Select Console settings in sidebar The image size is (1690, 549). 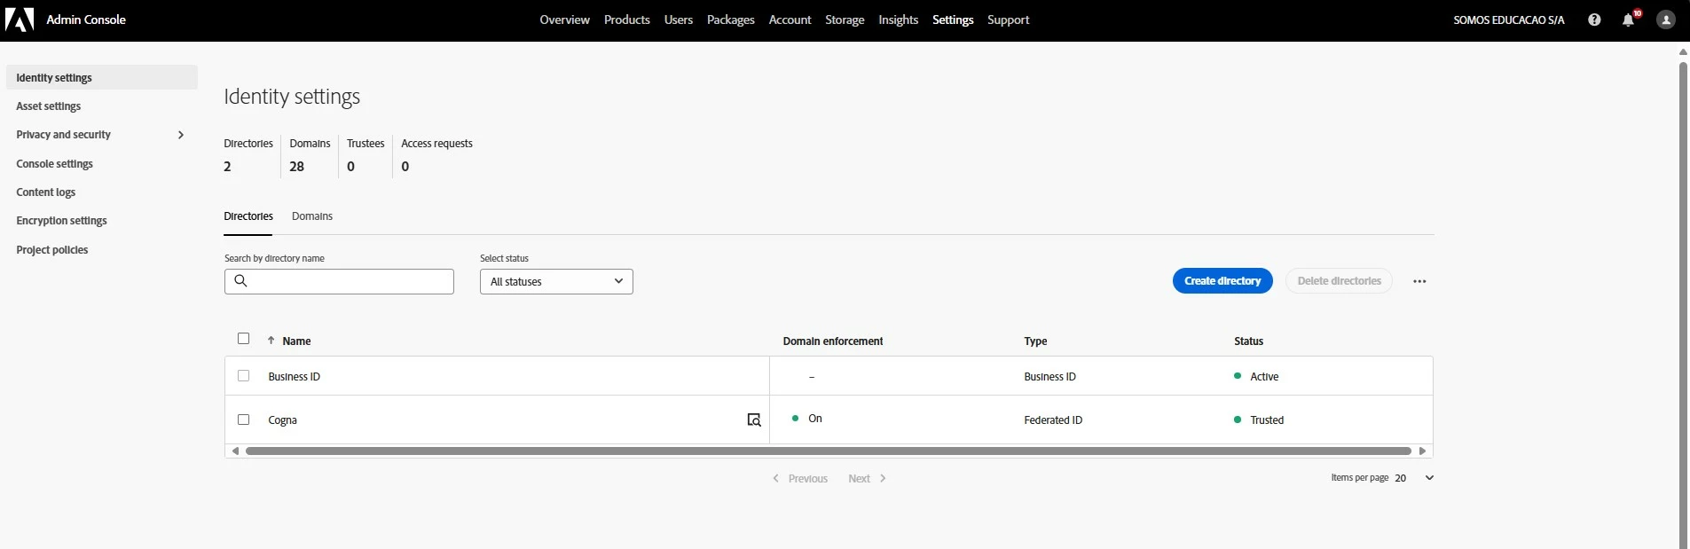coord(55,164)
